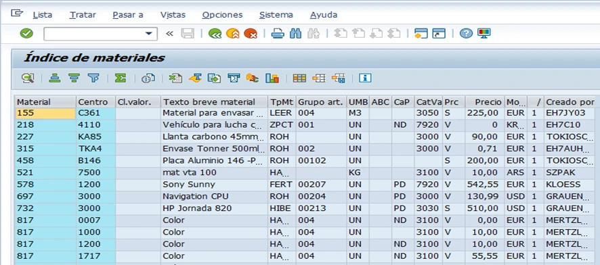Select the CatVa column header

pyautogui.click(x=429, y=102)
